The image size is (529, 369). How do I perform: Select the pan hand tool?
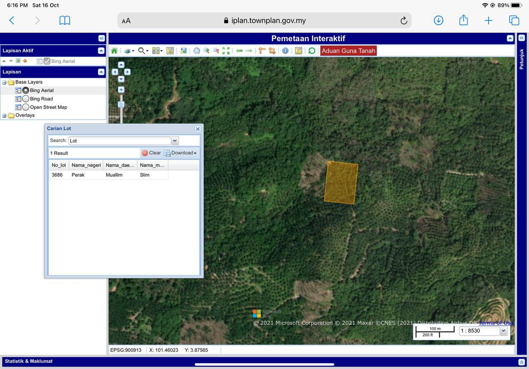coord(197,51)
